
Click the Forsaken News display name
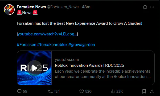point(31,7)
